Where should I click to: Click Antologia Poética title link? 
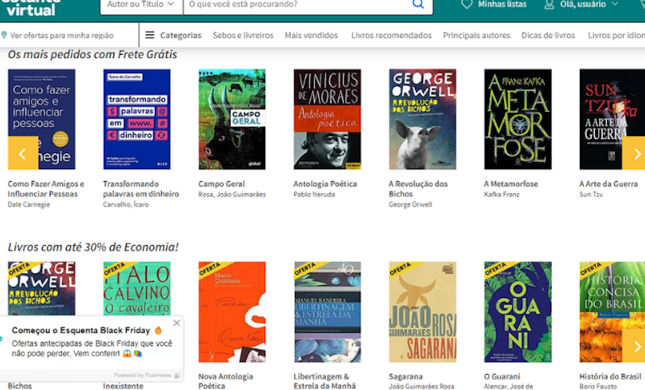(x=325, y=184)
